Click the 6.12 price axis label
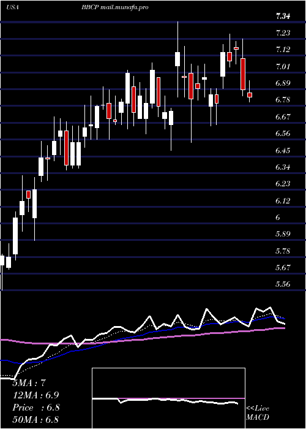Image resolution: width=306 pixels, height=429 pixels. point(283,201)
